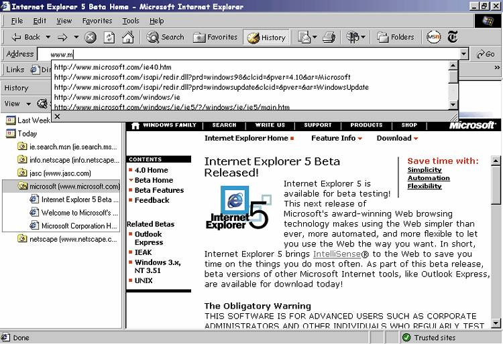Toggle the Folders toolbar button
503x344 pixels.
pos(395,37)
